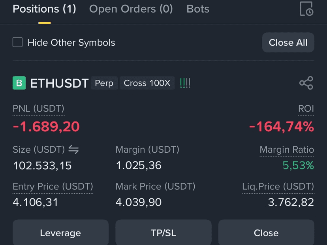
Task: Tap the Margin Ratio label
Action: click(x=287, y=150)
